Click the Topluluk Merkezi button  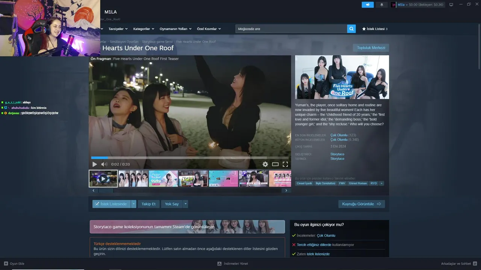(x=371, y=48)
